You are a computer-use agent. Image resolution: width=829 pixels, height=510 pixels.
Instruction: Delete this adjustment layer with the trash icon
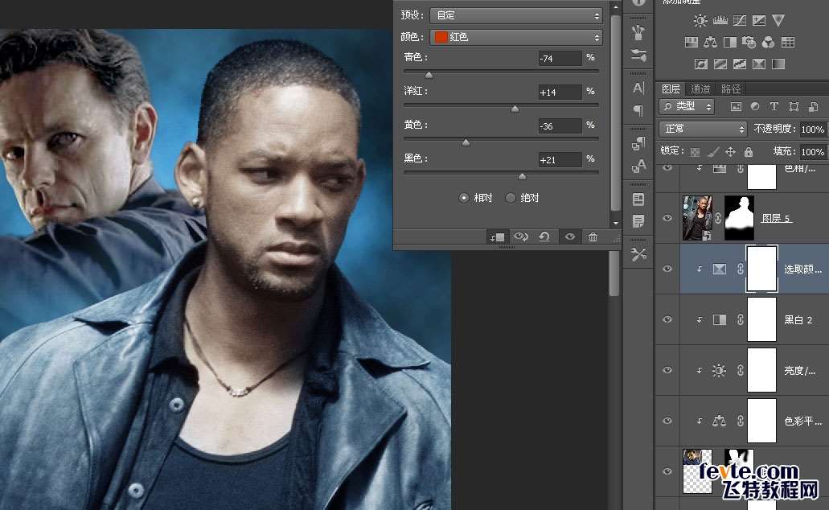pyautogui.click(x=593, y=236)
